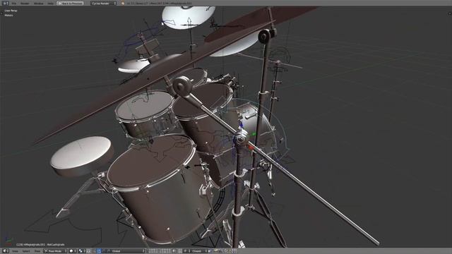
Task: Open the viewport Pose menu
Action: tap(37, 251)
